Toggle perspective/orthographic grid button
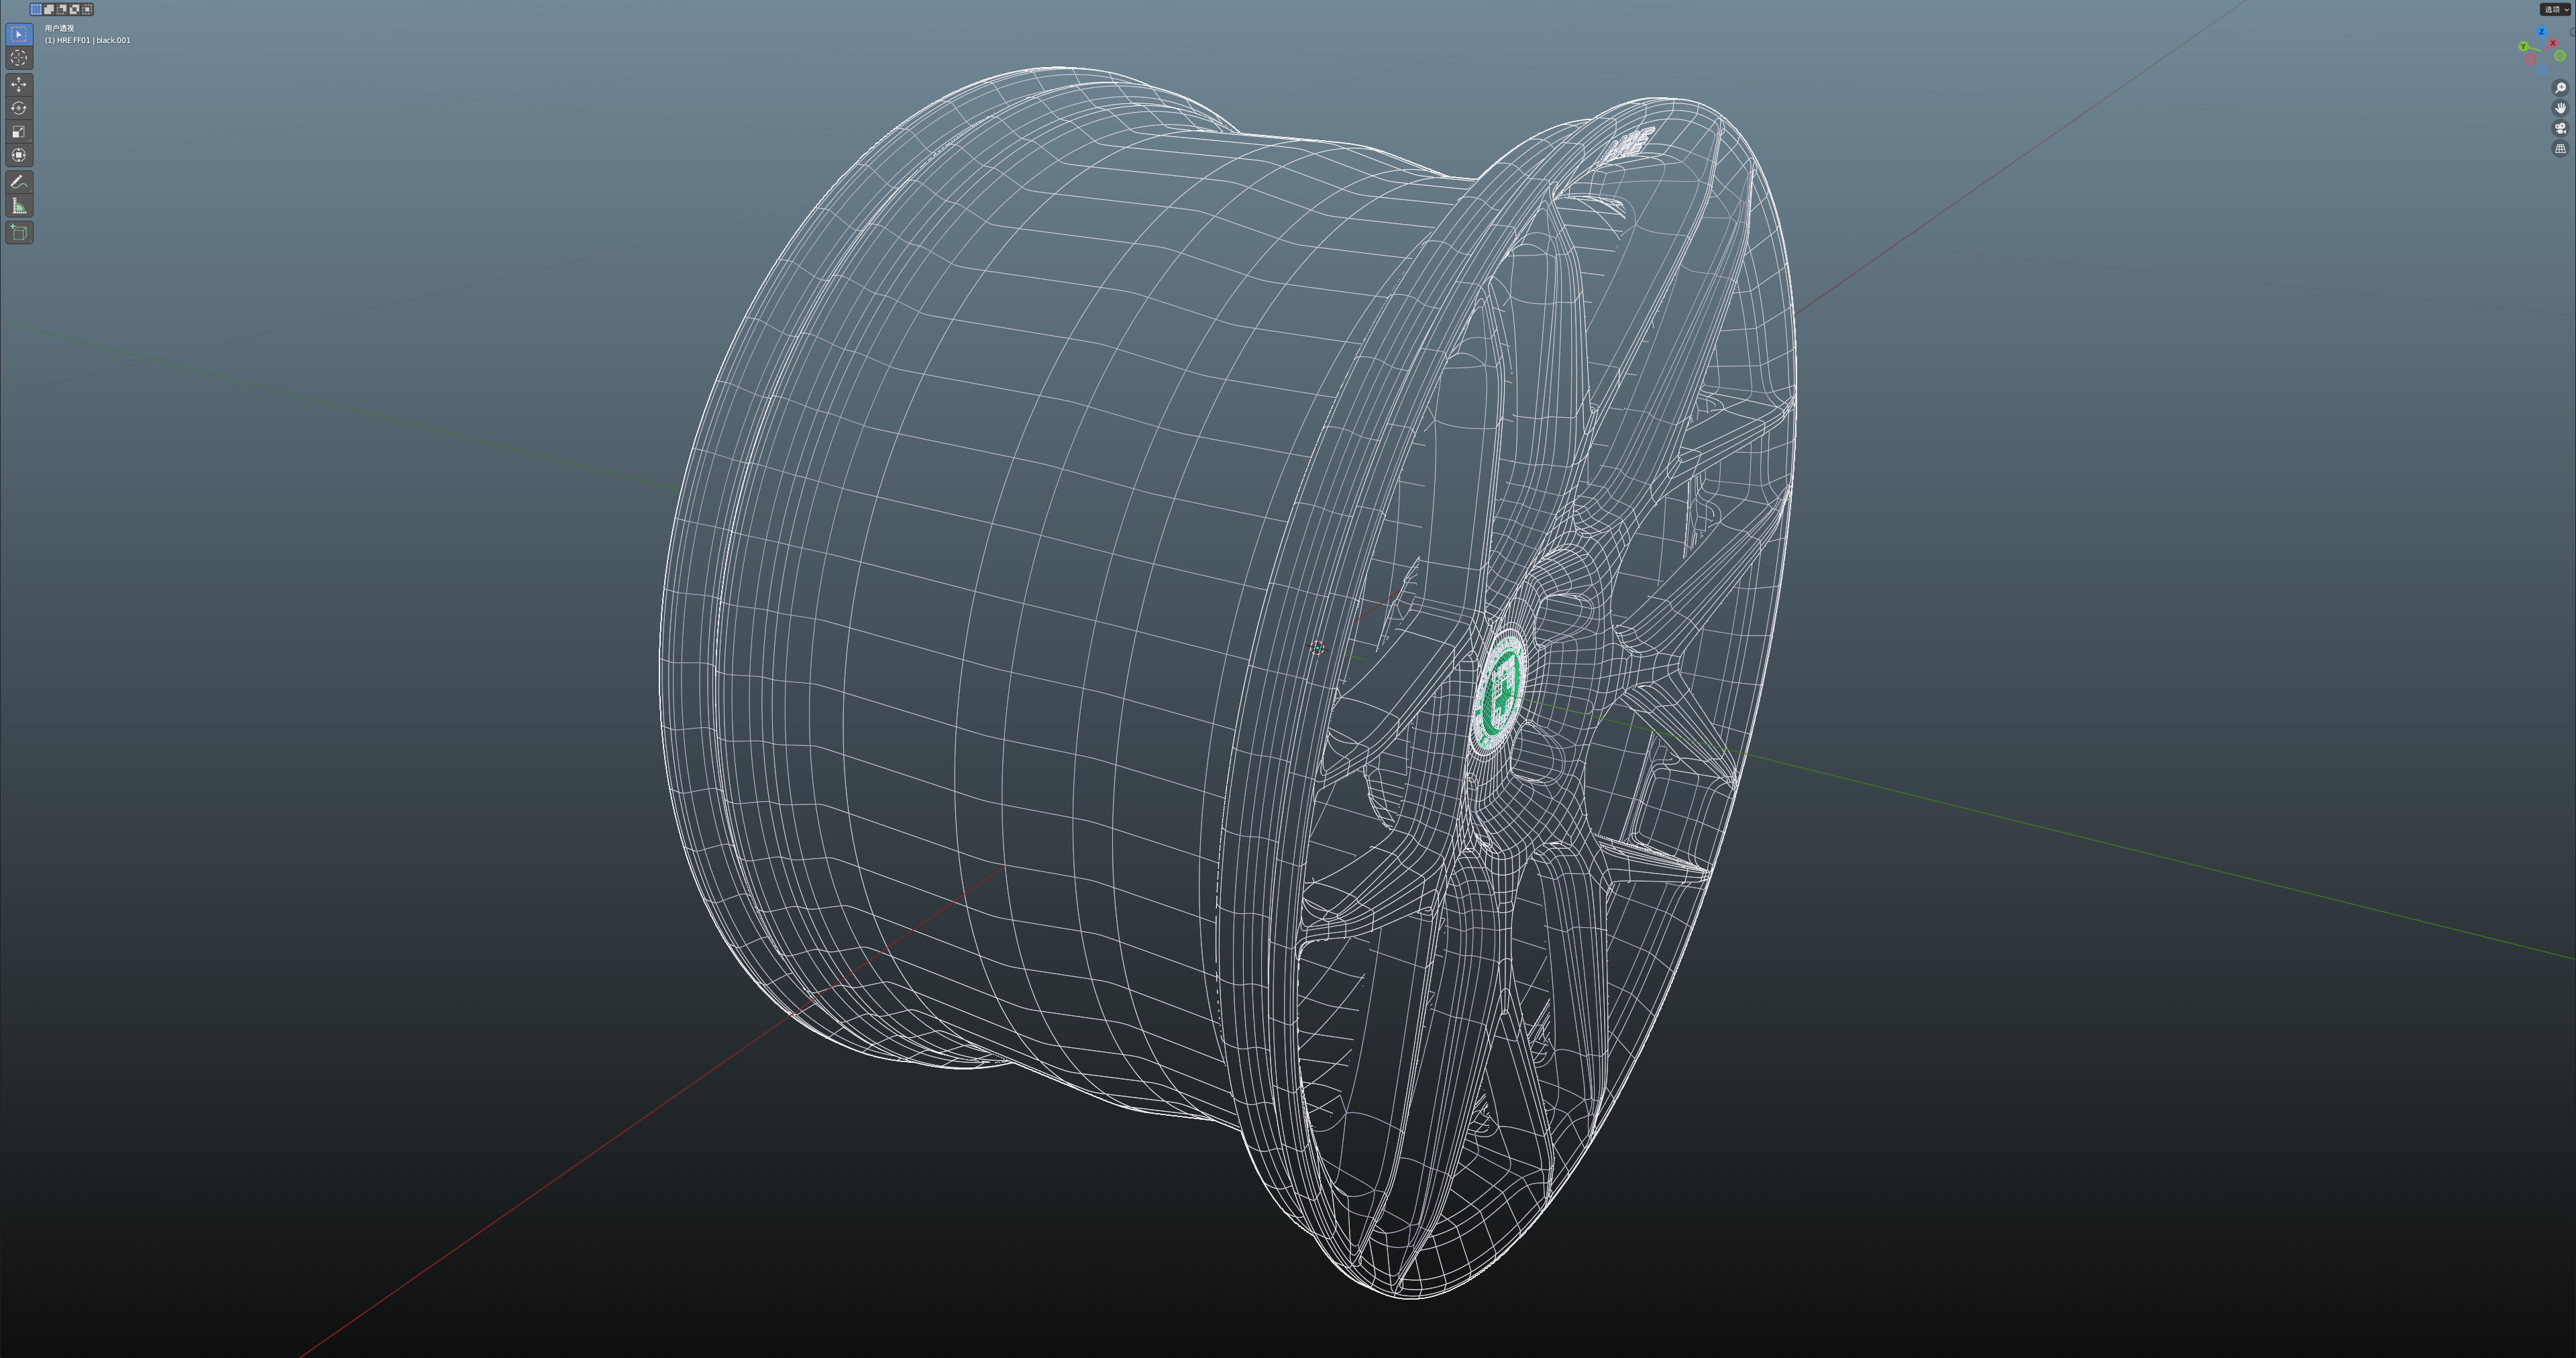Image resolution: width=2576 pixels, height=1358 pixels. [2560, 148]
